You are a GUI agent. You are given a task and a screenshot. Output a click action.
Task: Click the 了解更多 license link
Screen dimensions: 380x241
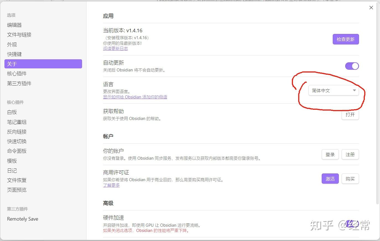(111, 185)
